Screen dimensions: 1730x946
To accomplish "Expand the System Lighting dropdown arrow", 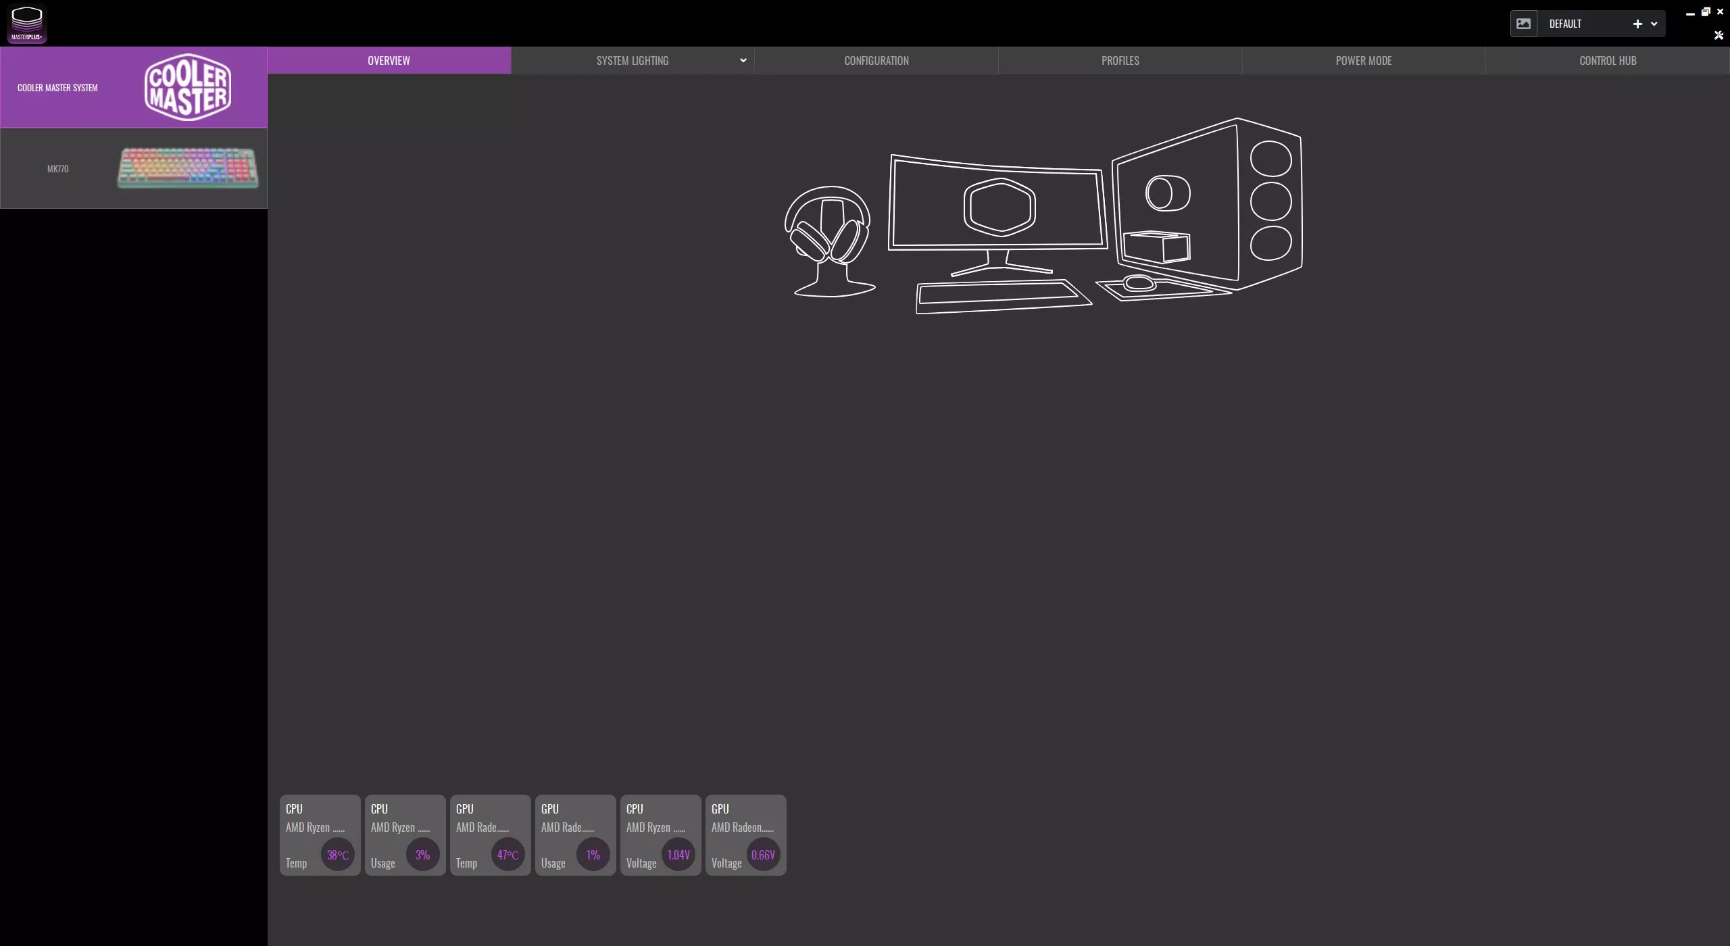I will pyautogui.click(x=743, y=60).
